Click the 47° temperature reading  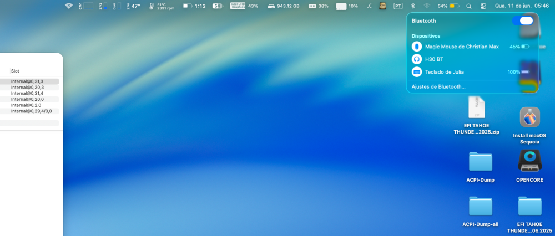[x=135, y=6]
